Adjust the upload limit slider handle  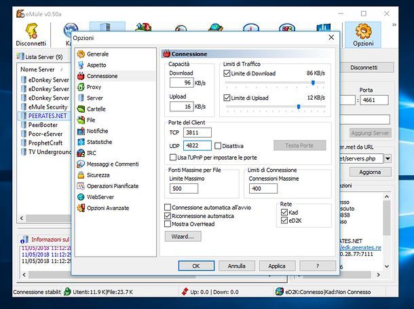[299, 107]
